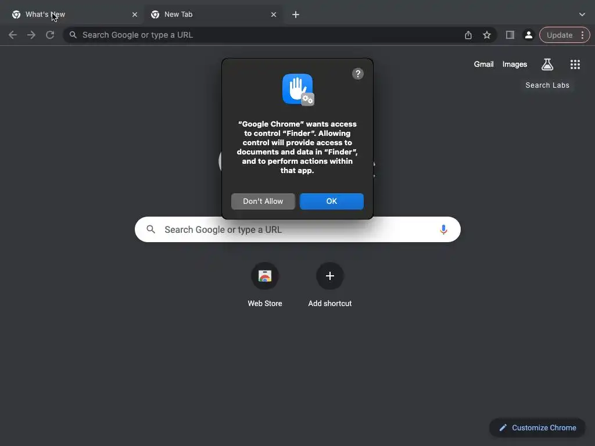The width and height of the screenshot is (595, 446).
Task: Click Customize Chrome button
Action: click(x=537, y=428)
